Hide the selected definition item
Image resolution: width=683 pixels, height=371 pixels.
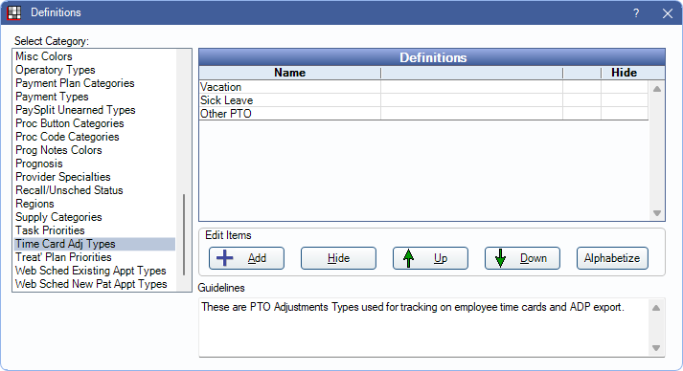(338, 258)
